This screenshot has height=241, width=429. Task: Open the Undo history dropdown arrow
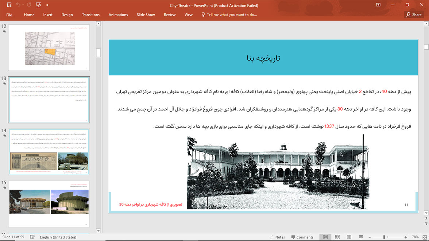point(23,5)
